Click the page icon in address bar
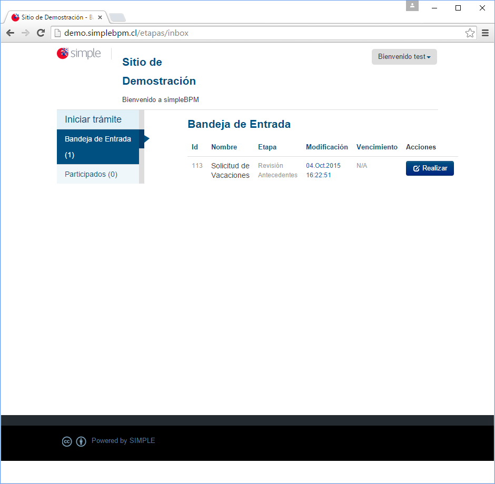 click(x=57, y=33)
